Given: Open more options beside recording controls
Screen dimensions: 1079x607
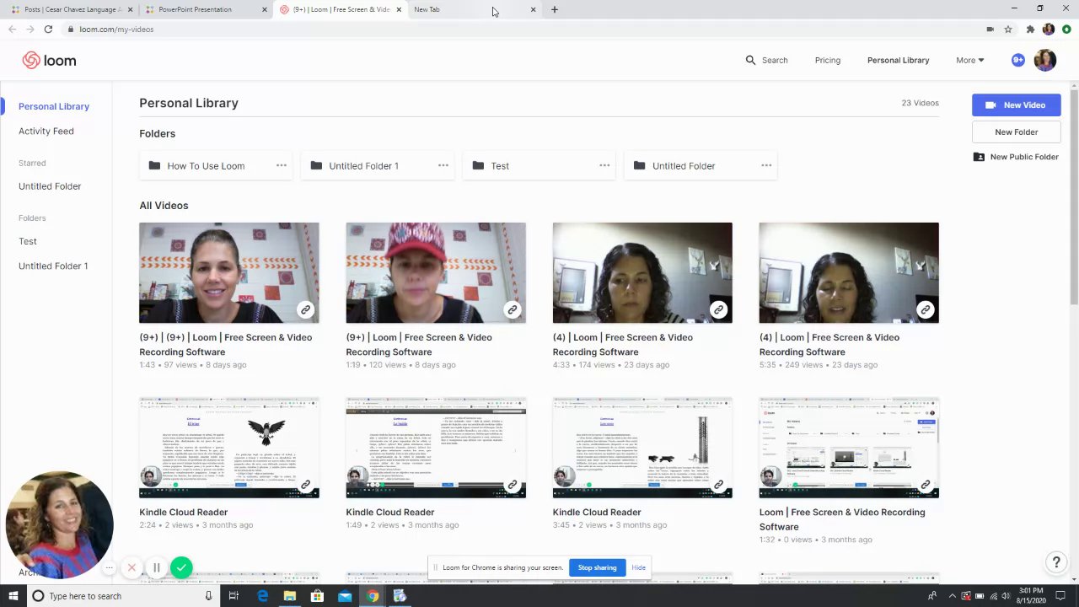Looking at the screenshot, I should click(x=110, y=567).
